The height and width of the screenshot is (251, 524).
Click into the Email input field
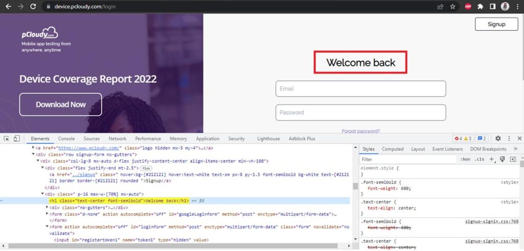pyautogui.click(x=360, y=88)
